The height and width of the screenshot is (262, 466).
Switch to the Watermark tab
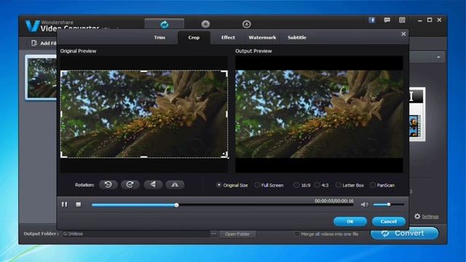[262, 37]
